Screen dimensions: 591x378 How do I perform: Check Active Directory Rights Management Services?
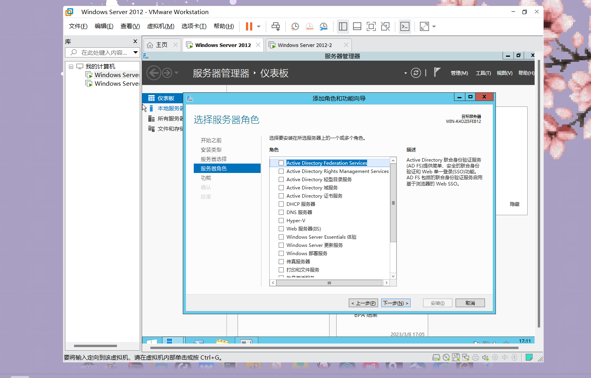(x=281, y=171)
